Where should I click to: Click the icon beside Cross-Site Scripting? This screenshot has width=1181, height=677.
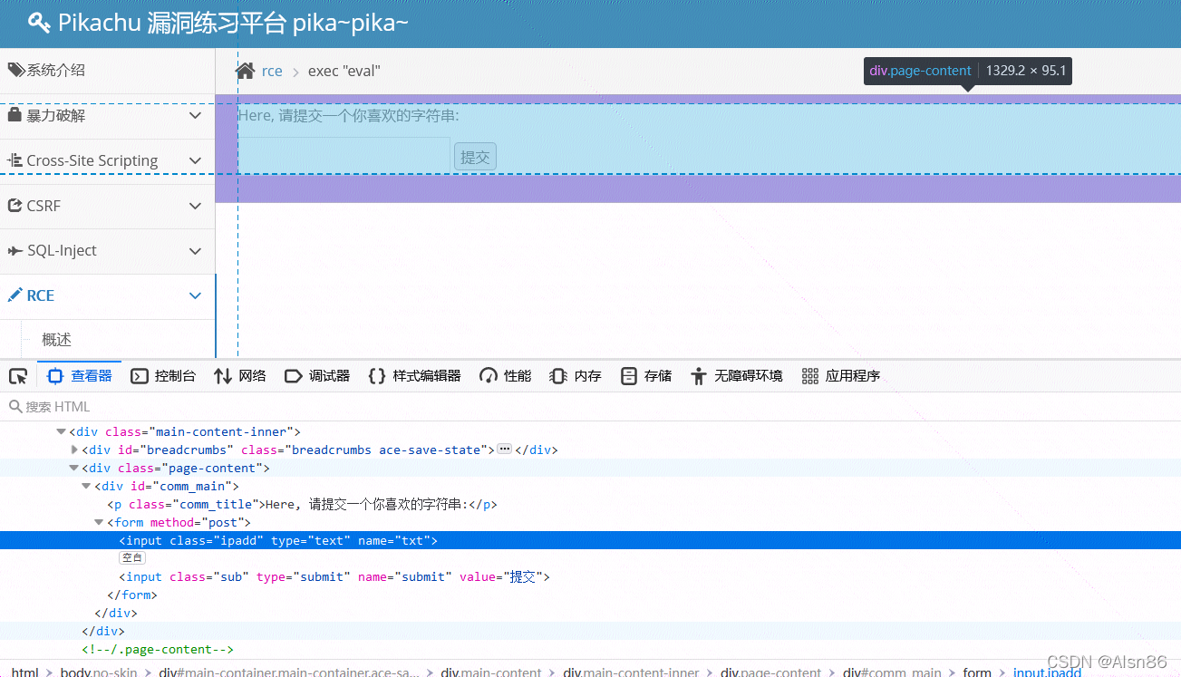point(15,160)
